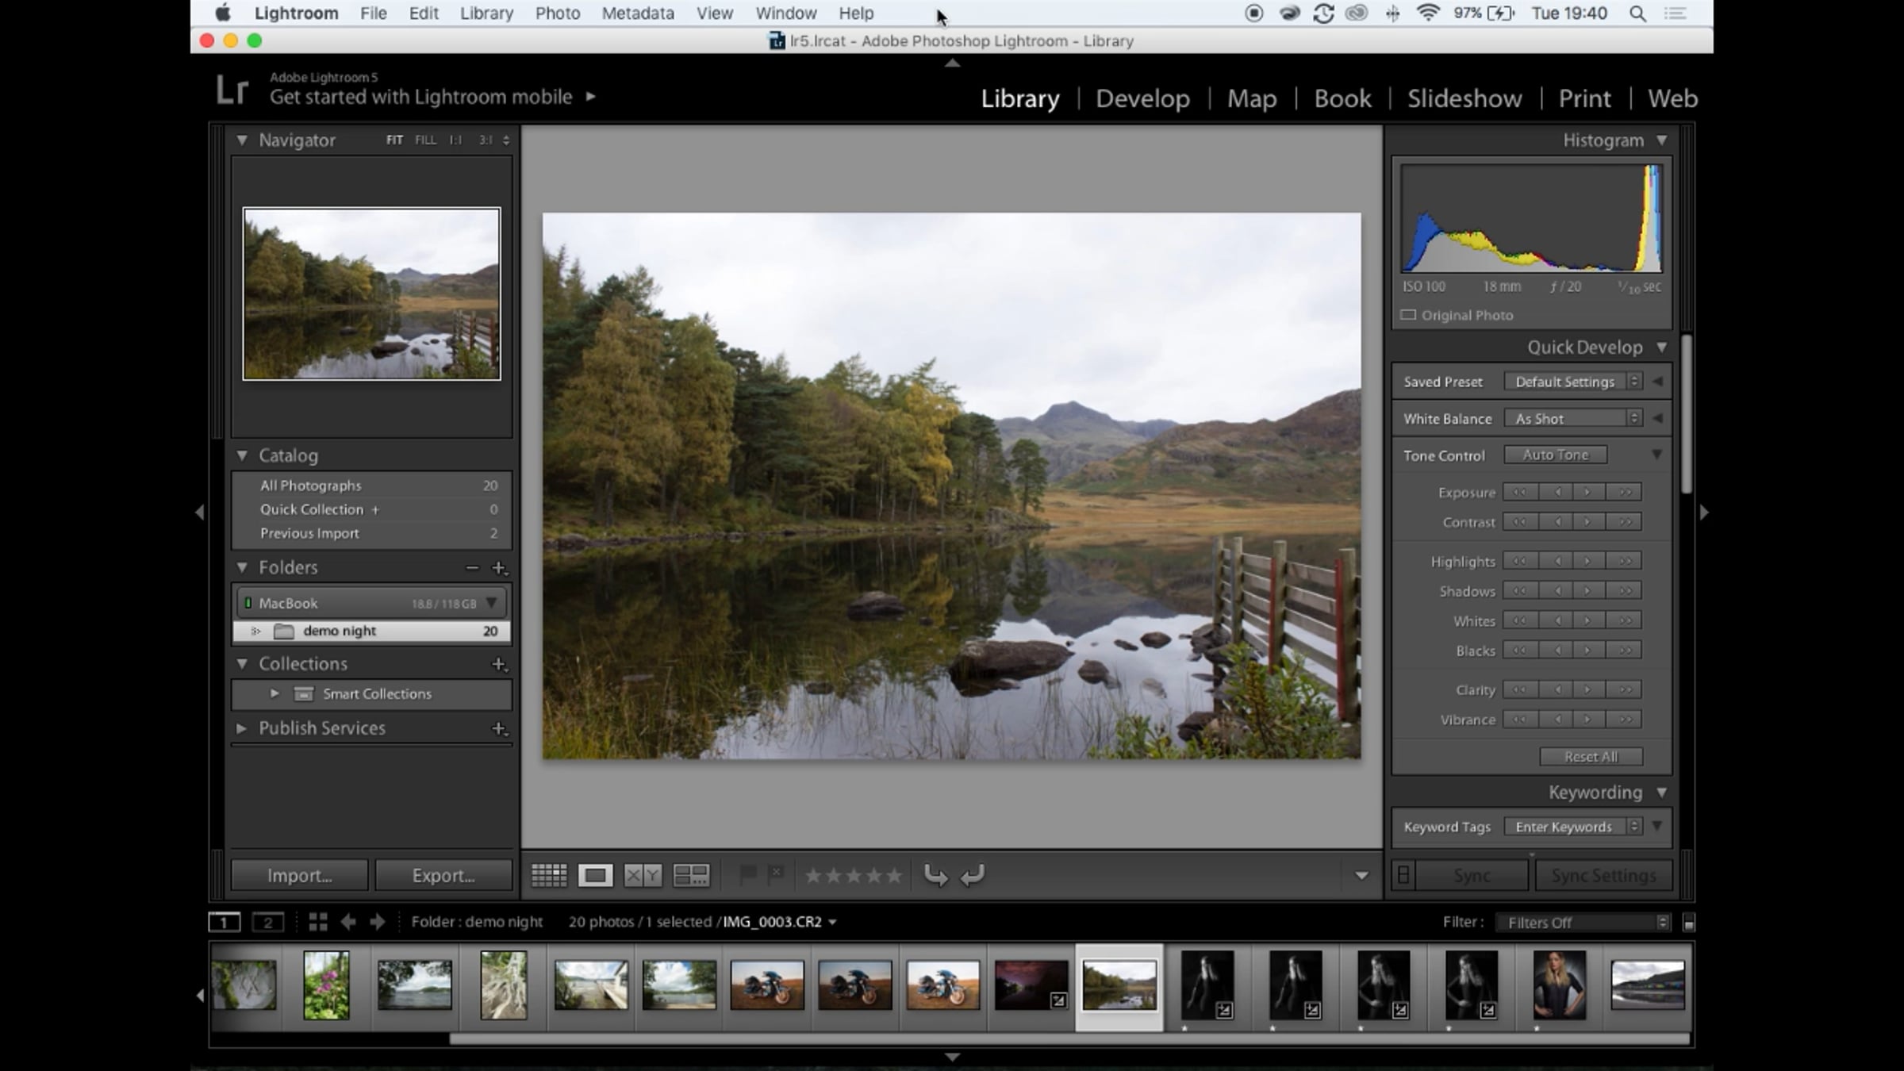
Task: Switch to Develop module
Action: 1142,98
